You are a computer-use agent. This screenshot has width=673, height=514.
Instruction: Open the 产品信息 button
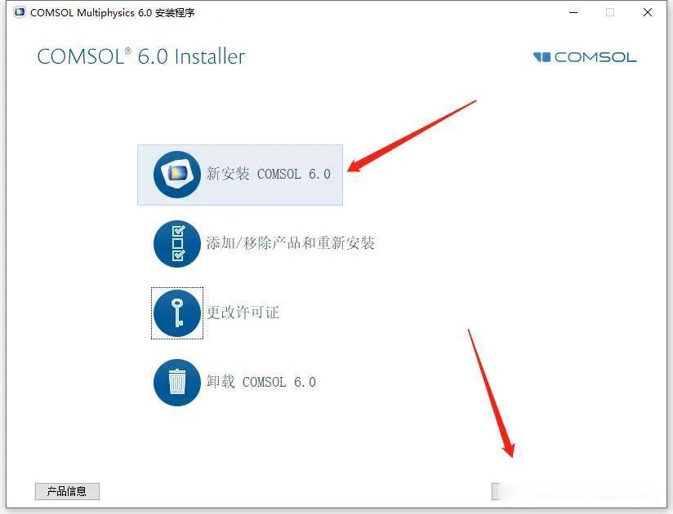[x=67, y=491]
